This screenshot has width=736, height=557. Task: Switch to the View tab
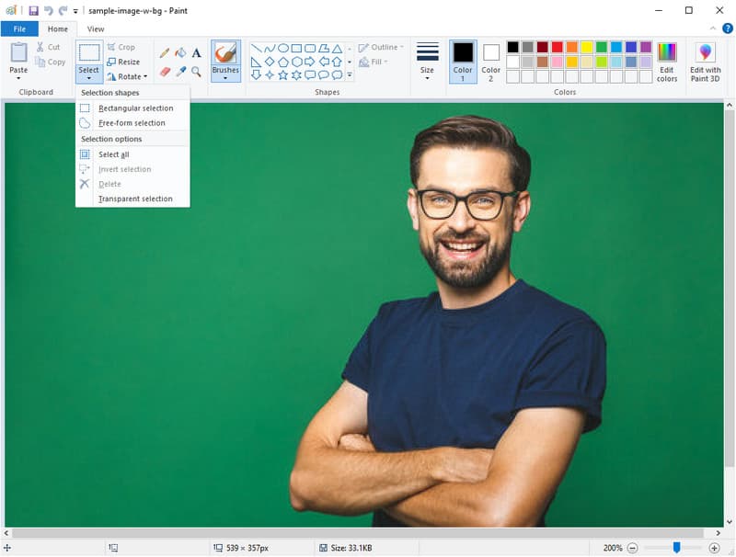[95, 28]
